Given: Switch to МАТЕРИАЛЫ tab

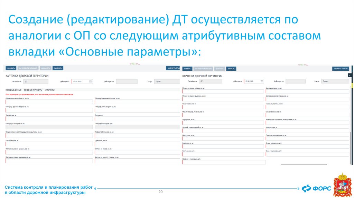Looking at the screenshot, I should tap(49, 90).
